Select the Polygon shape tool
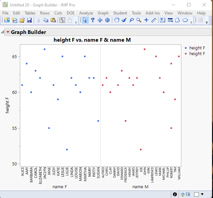 178,20
